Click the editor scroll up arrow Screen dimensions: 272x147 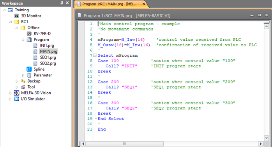tap(266, 26)
